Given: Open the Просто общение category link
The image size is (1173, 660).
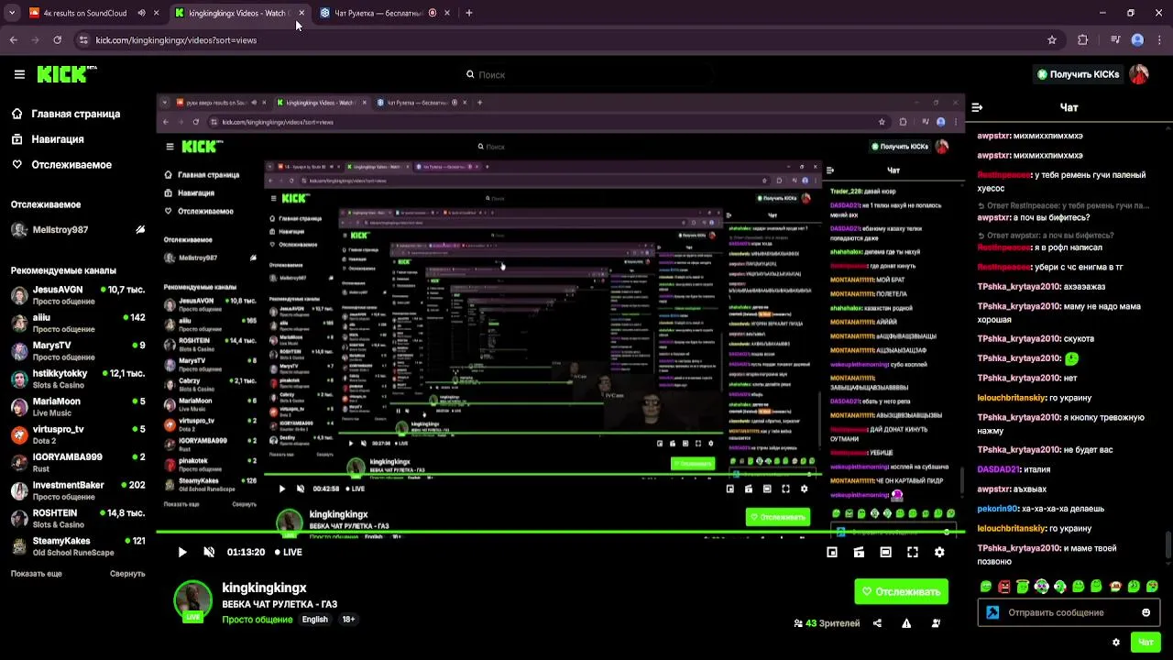Looking at the screenshot, I should (x=257, y=620).
